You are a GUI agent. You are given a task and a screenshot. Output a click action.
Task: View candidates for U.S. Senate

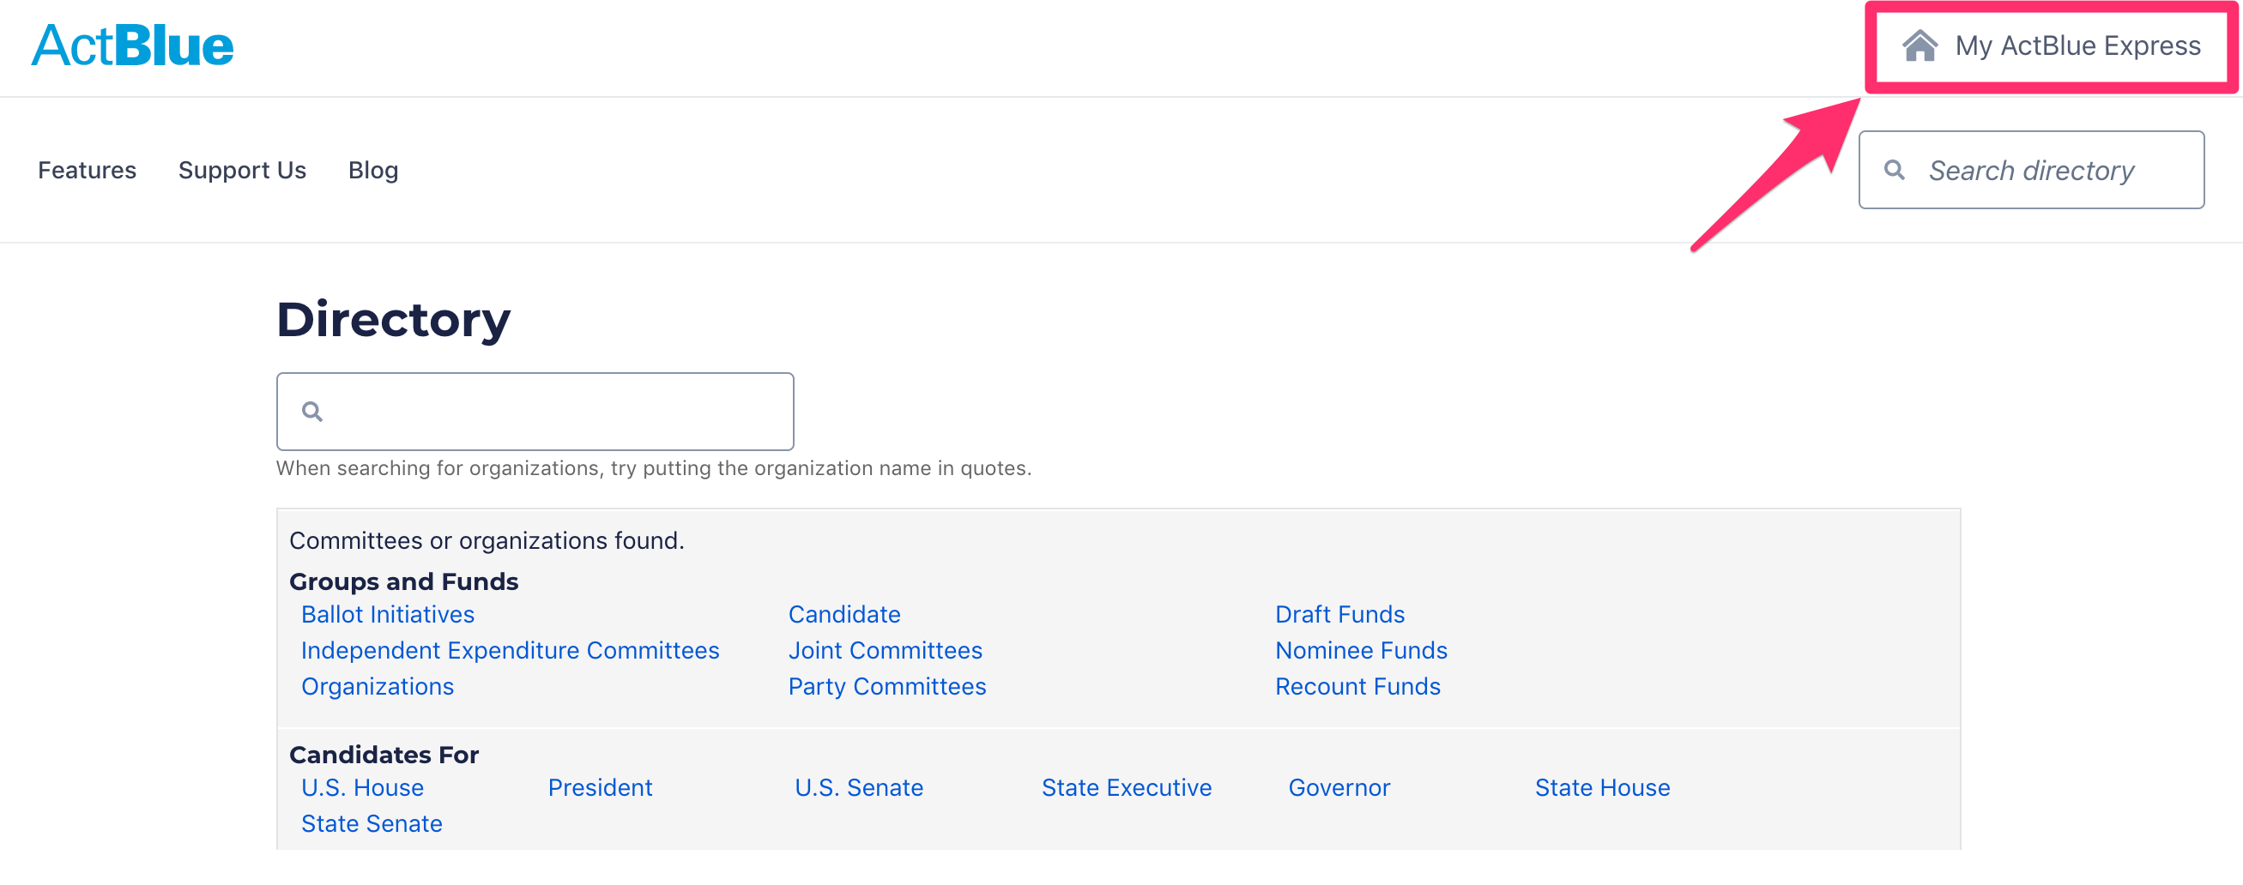click(859, 787)
